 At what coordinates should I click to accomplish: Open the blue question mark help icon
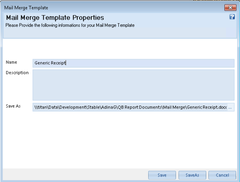[x=232, y=17]
